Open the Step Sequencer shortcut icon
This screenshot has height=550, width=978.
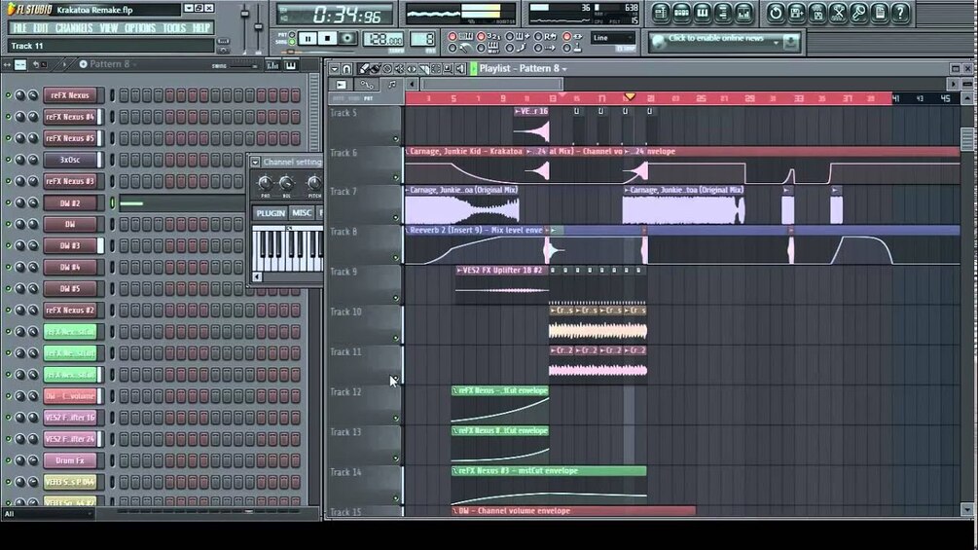click(682, 13)
